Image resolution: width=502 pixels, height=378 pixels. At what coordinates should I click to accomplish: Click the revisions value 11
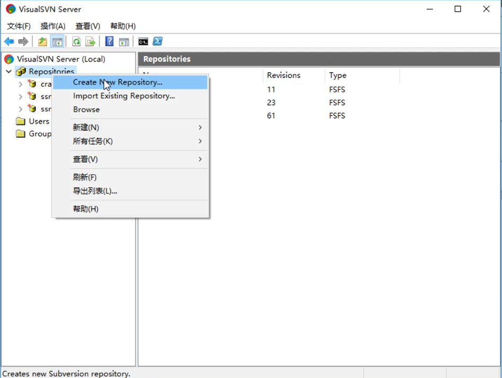pyautogui.click(x=271, y=90)
